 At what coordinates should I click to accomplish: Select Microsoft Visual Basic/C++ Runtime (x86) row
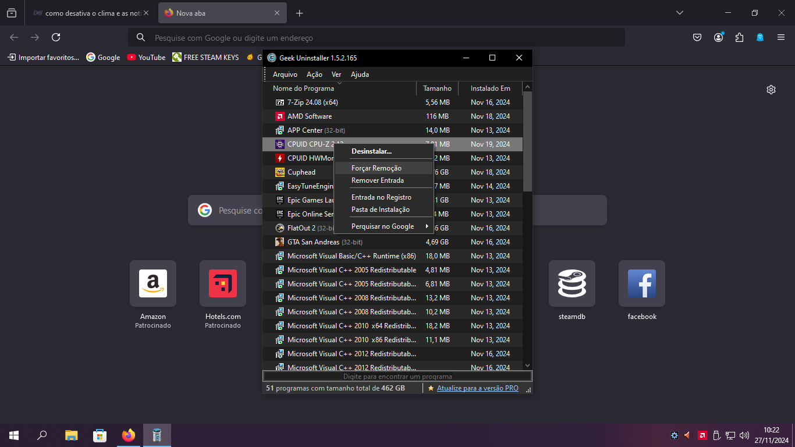pos(393,256)
